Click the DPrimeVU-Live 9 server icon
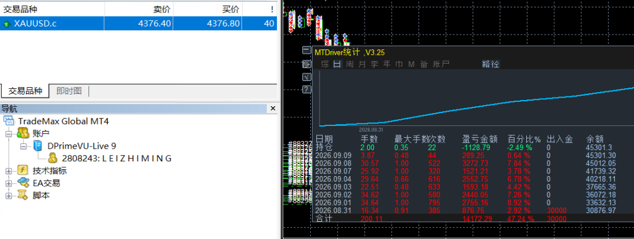634x239 pixels. click(38, 146)
